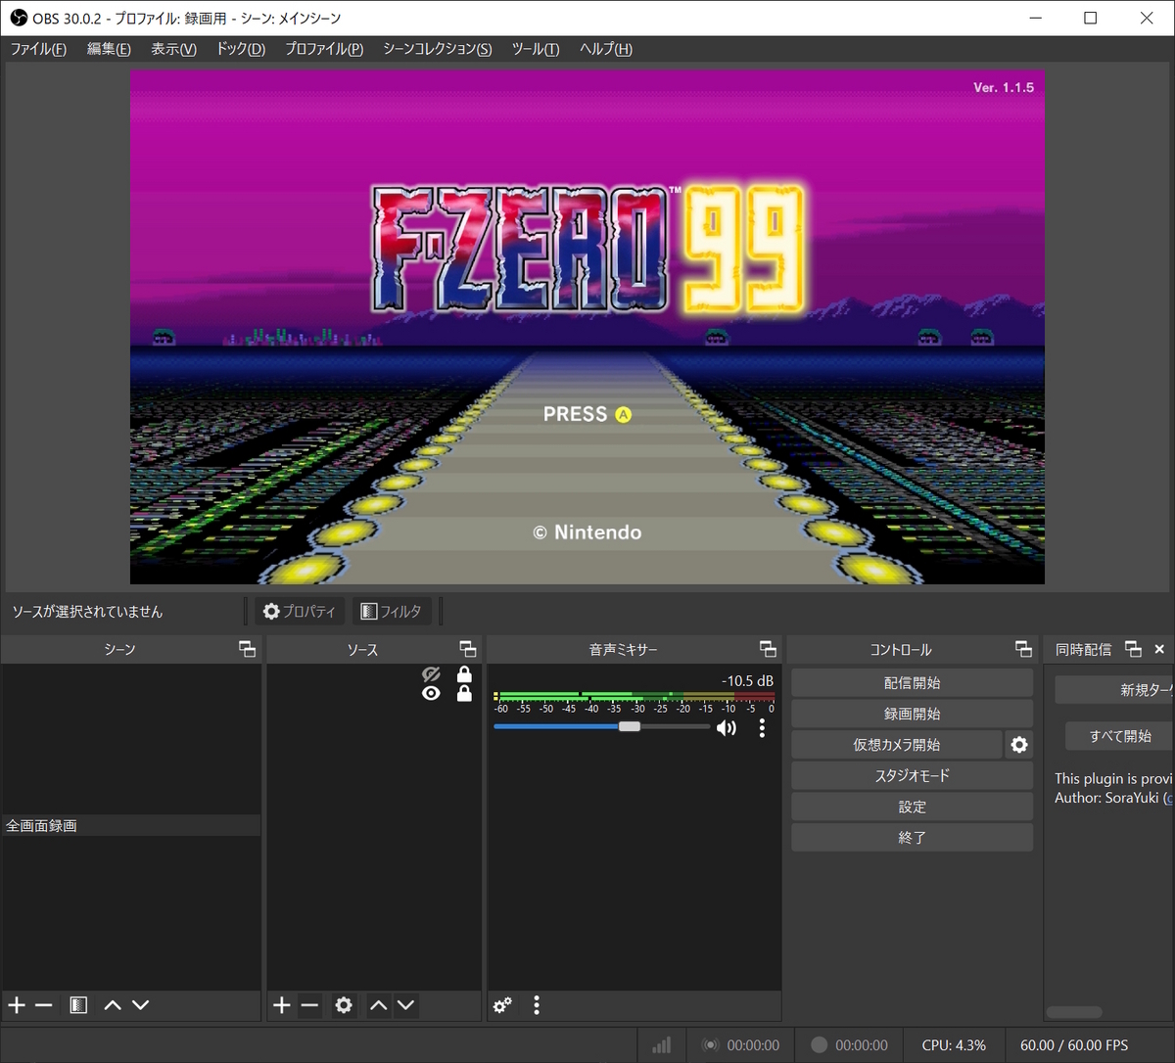Start recording with 録画開始 button
The height and width of the screenshot is (1063, 1175).
(x=912, y=714)
